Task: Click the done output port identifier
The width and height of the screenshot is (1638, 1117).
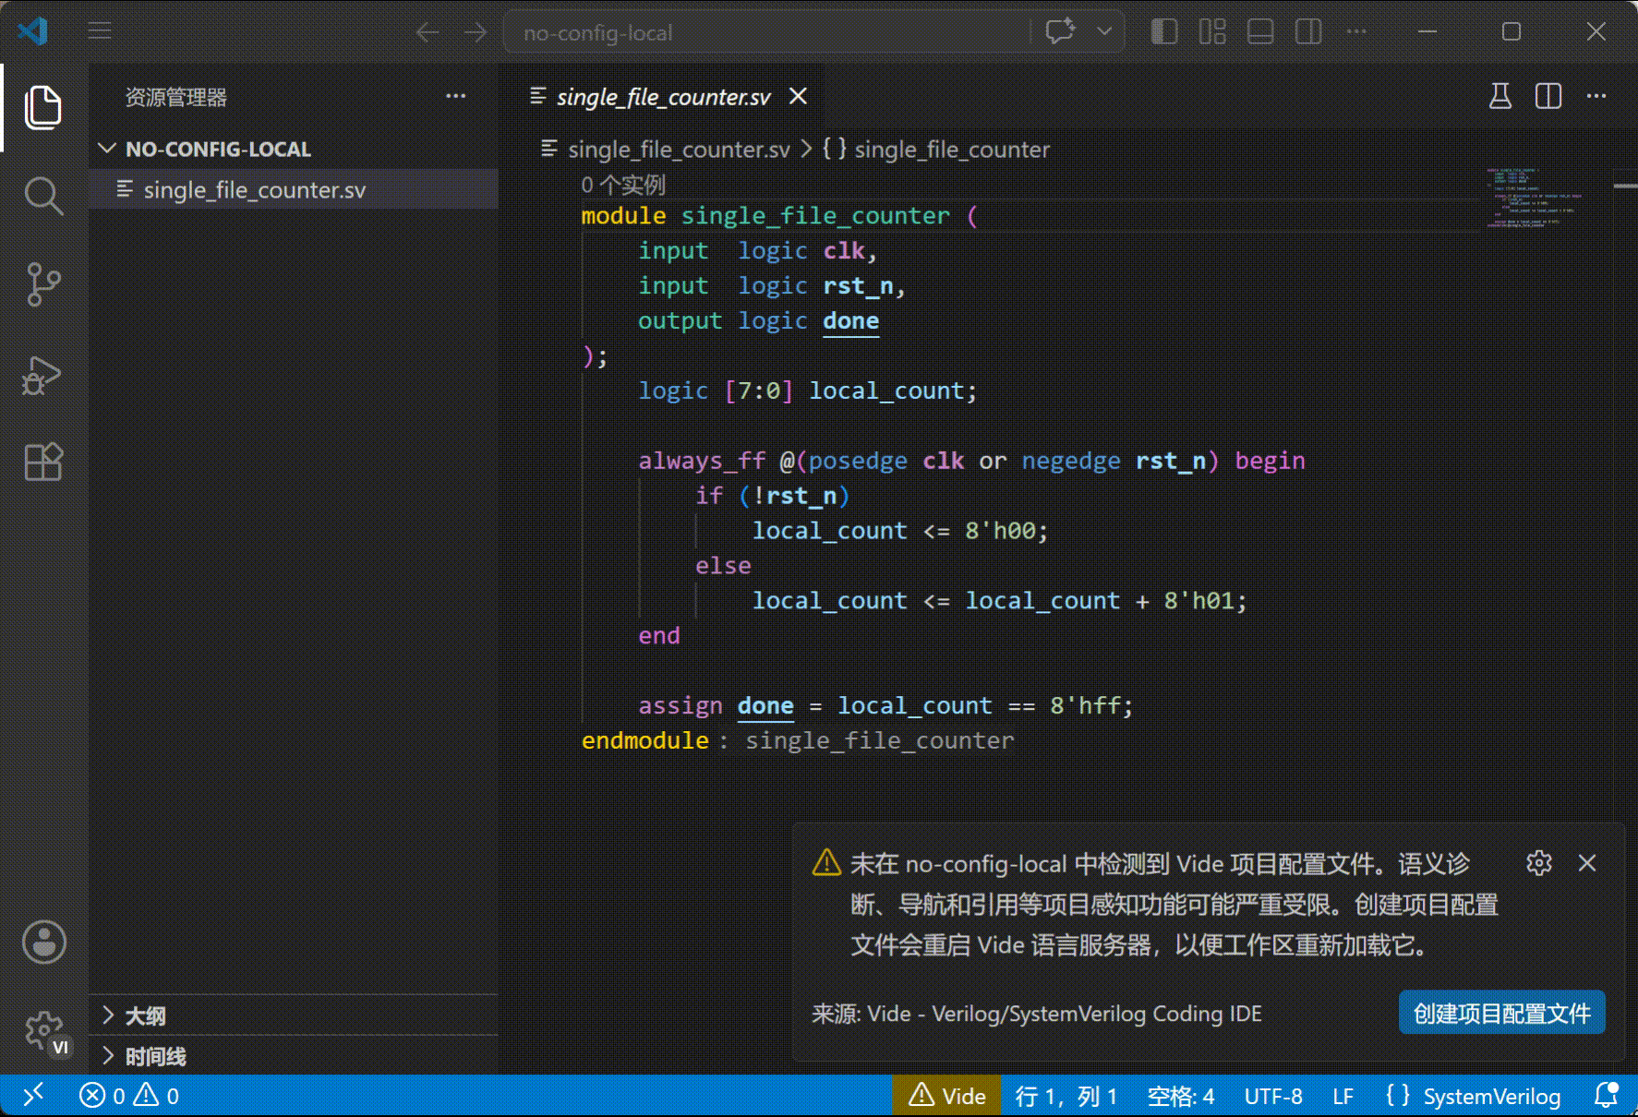Action: pos(851,320)
